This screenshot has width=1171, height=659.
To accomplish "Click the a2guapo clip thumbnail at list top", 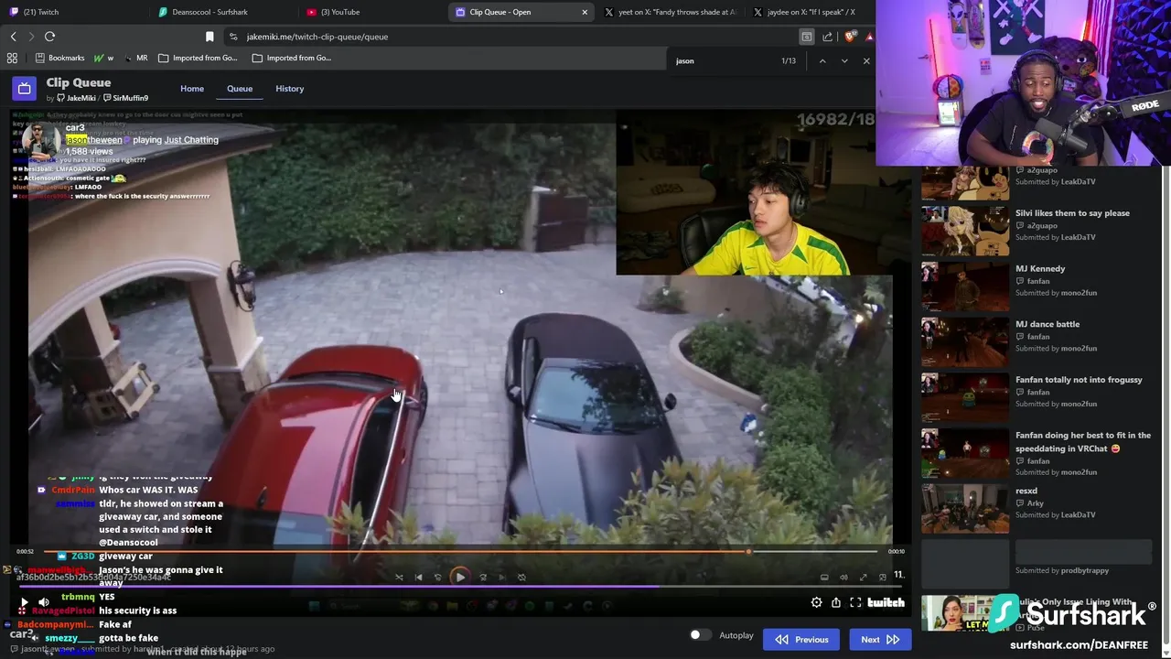I will coord(965,183).
